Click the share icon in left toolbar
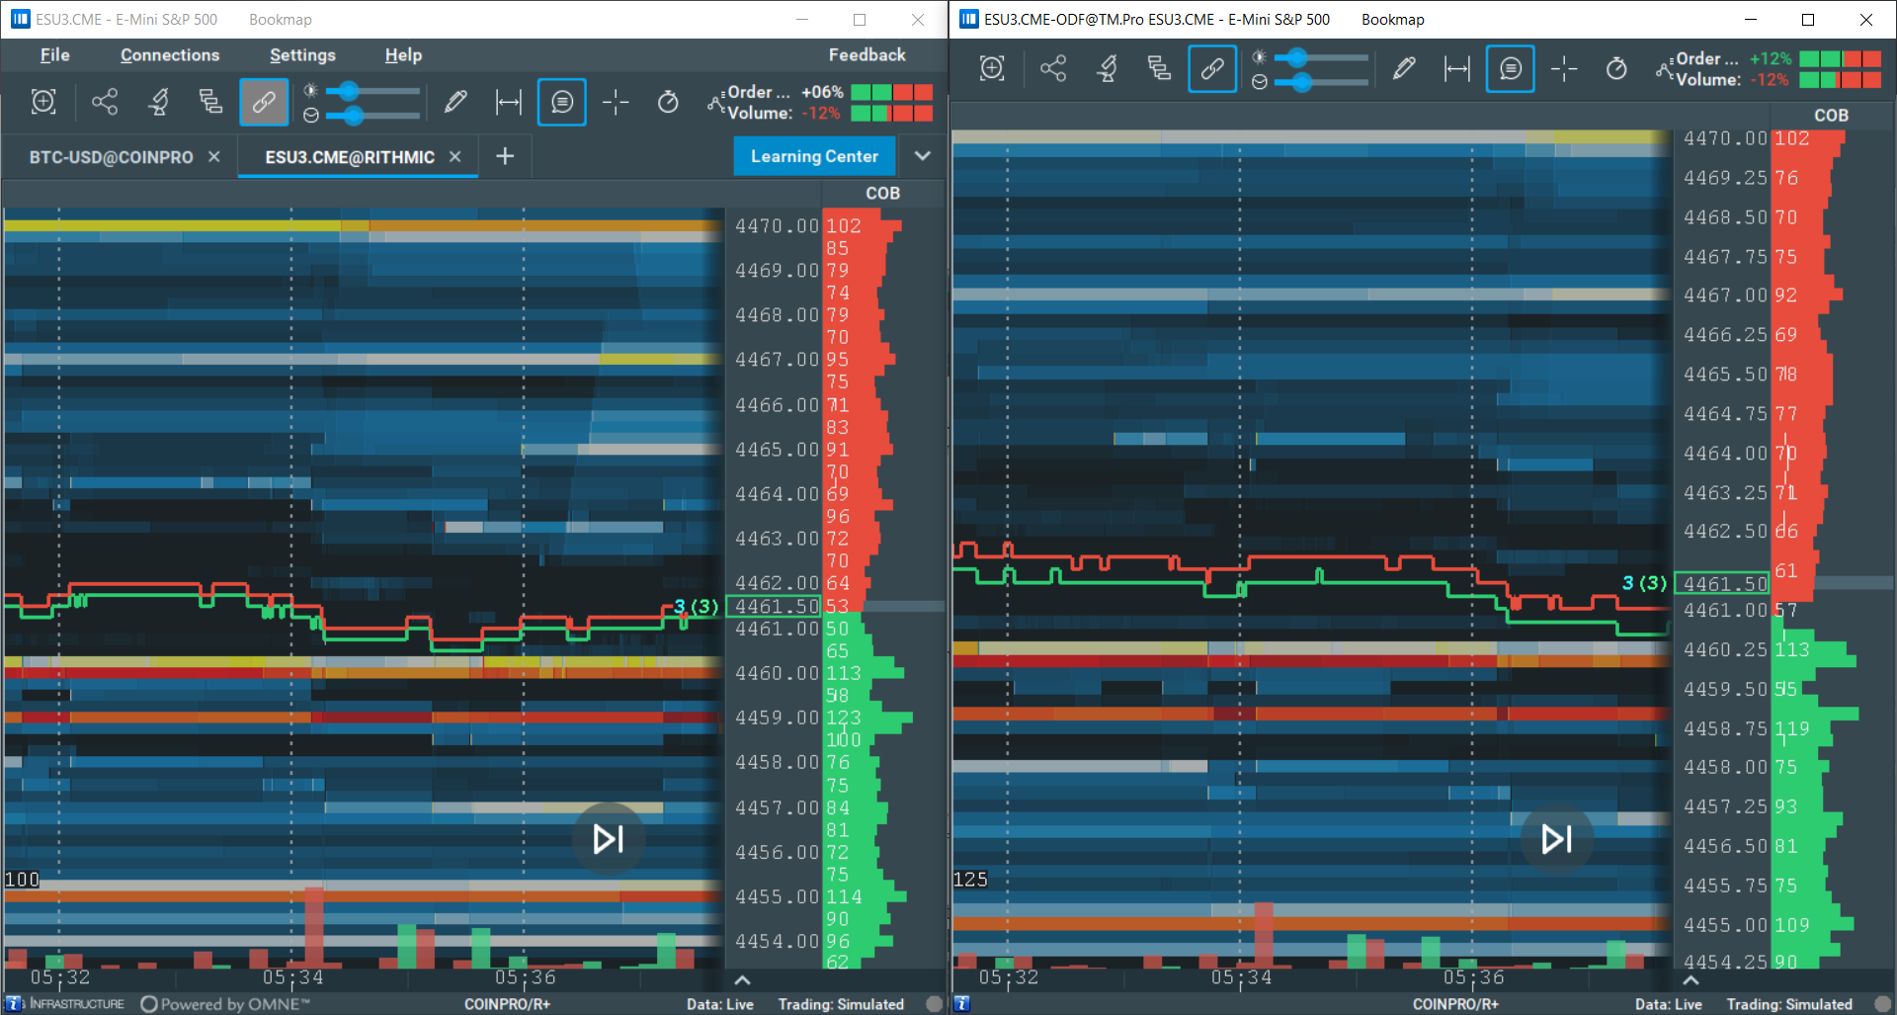The image size is (1897, 1015). pyautogui.click(x=105, y=102)
